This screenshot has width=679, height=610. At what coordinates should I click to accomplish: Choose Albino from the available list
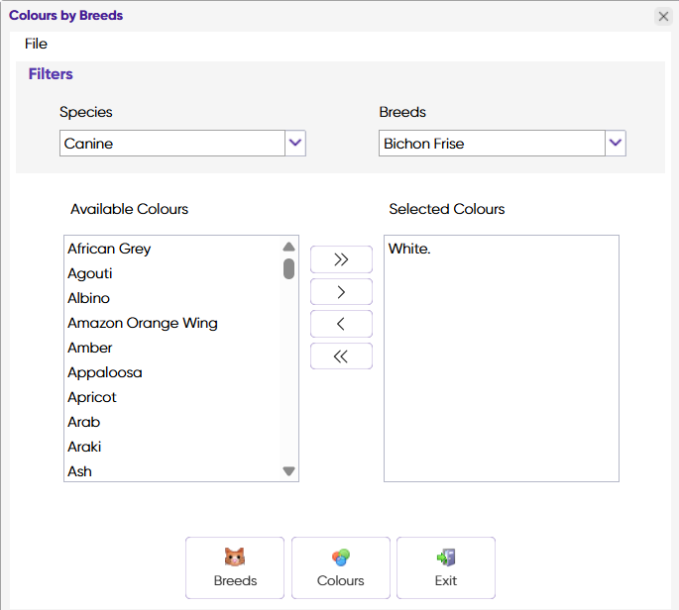(x=89, y=298)
